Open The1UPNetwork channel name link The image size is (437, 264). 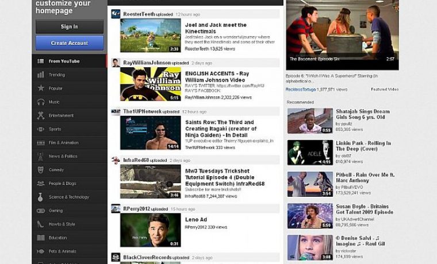142,111
